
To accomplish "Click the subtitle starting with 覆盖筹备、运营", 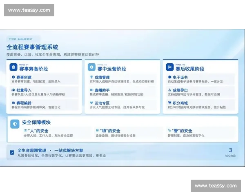I will [x=53, y=55].
